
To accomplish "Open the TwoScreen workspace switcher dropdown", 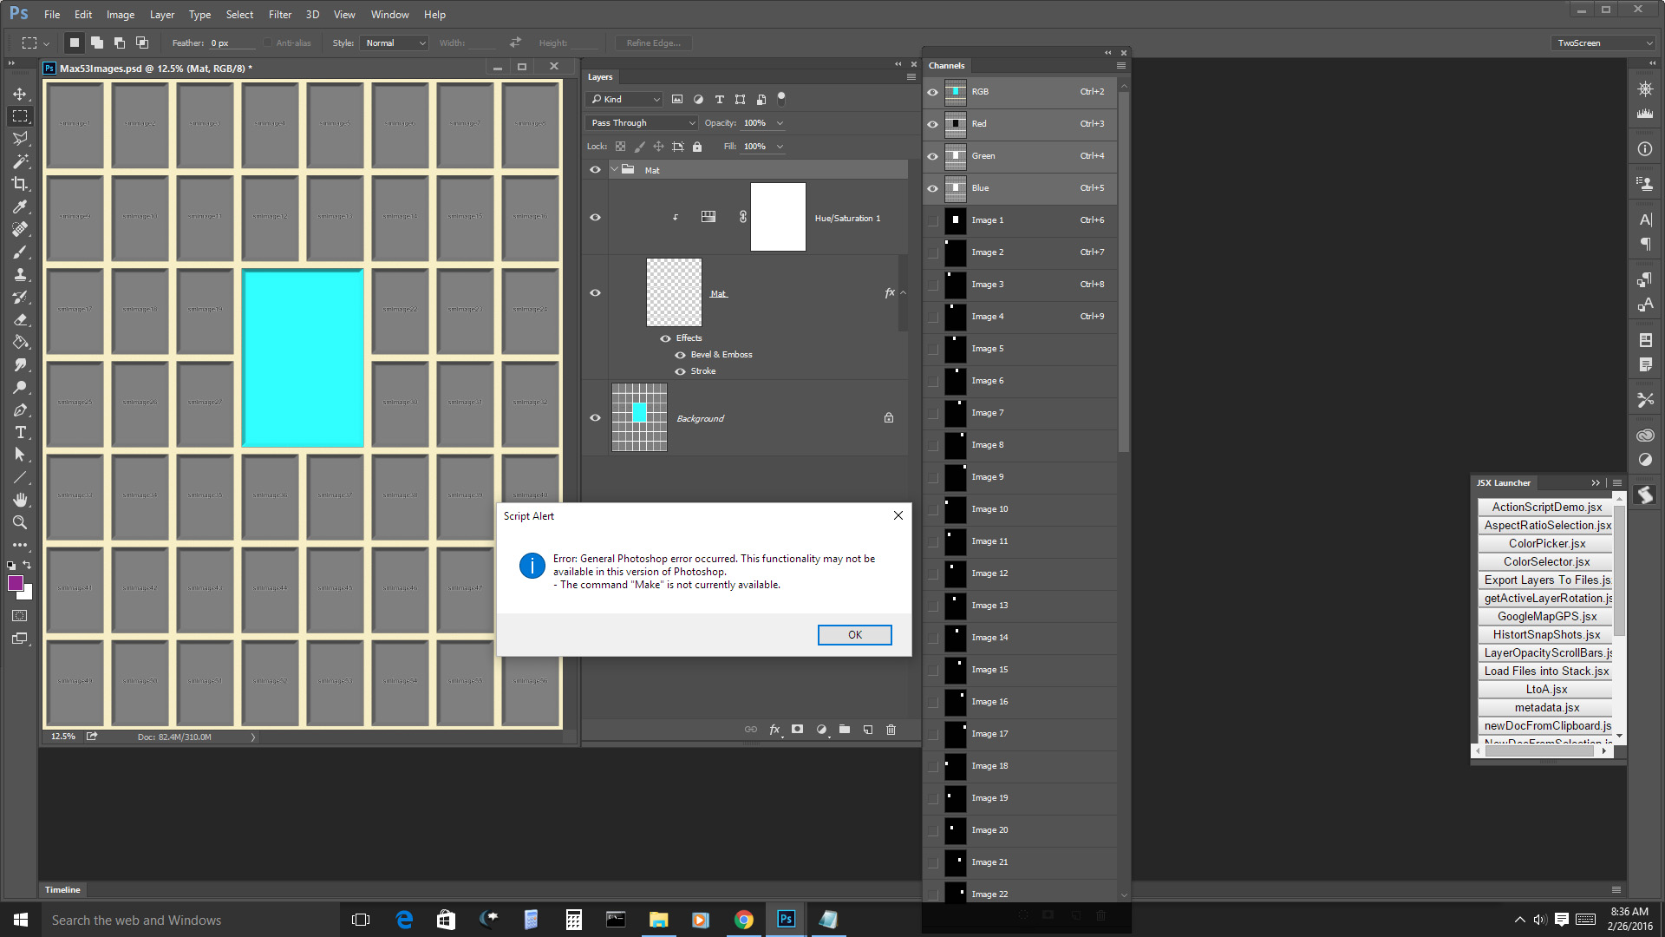I will coord(1603,42).
